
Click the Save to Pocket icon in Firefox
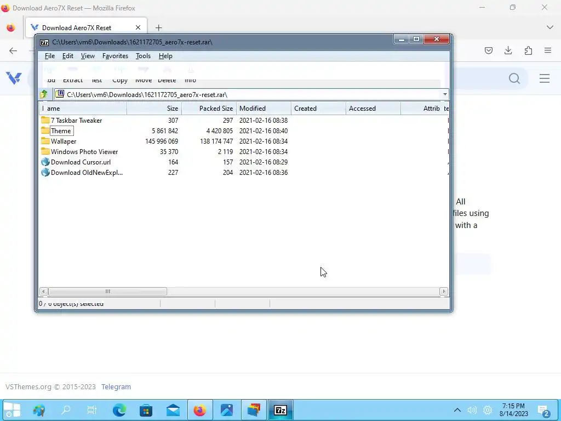pos(488,50)
